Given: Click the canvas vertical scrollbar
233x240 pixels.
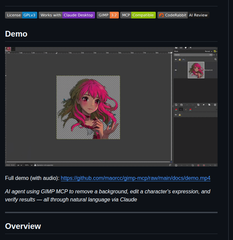Looking at the screenshot, I should click(x=171, y=107).
